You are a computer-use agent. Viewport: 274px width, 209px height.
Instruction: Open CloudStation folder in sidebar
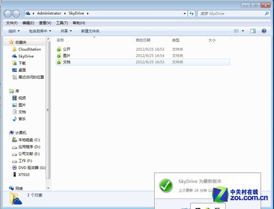click(26, 49)
